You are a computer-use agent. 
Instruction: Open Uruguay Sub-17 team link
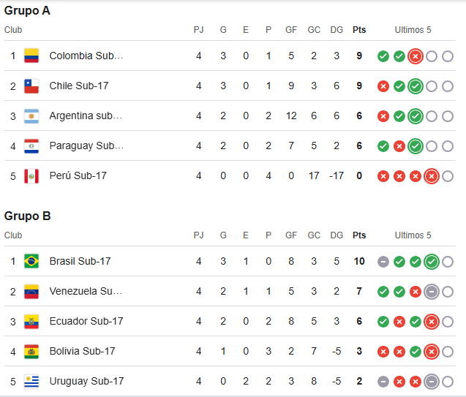86,381
